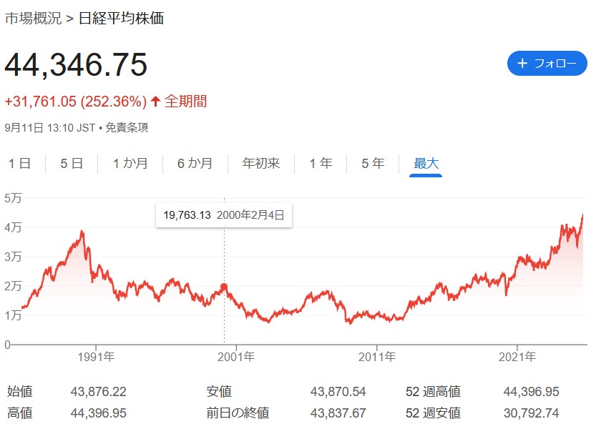
Task: Click the 2021年 axis label
Action: pos(517,357)
